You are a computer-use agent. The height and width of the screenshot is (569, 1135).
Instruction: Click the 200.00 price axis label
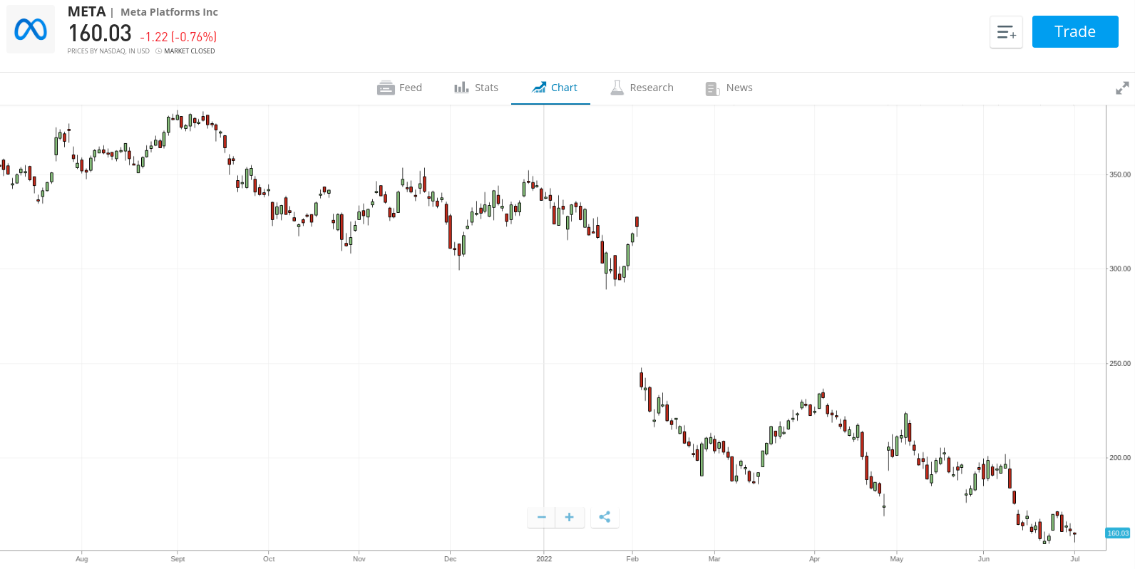[x=1119, y=458]
